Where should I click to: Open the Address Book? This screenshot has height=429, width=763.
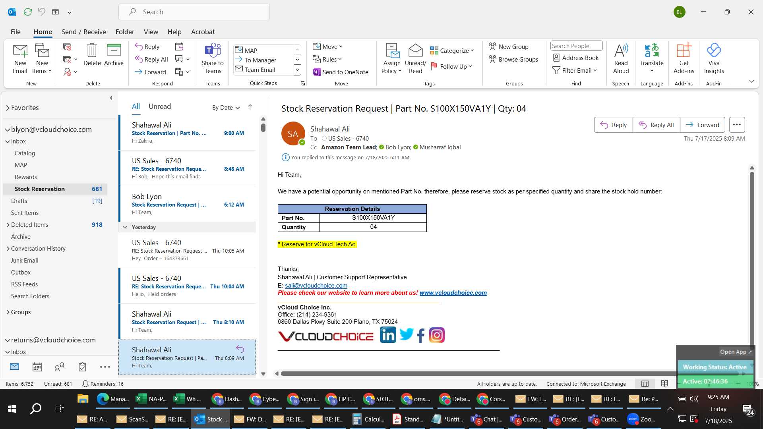(x=576, y=58)
